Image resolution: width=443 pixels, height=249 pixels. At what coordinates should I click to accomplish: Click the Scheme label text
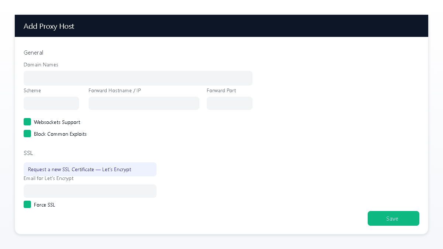click(x=32, y=90)
